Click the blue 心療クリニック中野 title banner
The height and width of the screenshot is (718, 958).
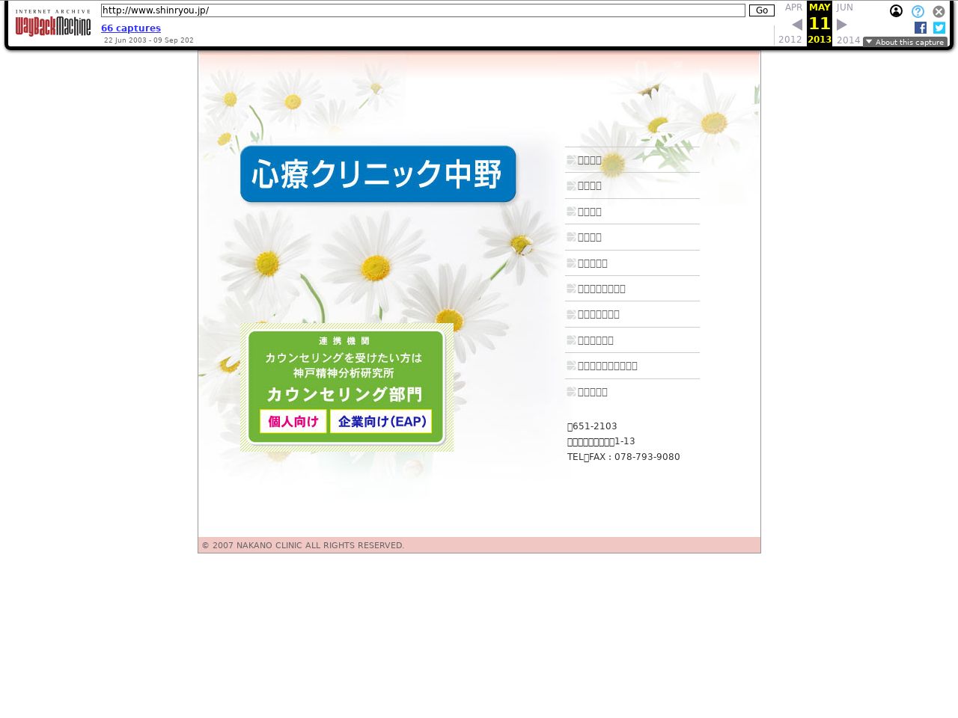point(378,174)
